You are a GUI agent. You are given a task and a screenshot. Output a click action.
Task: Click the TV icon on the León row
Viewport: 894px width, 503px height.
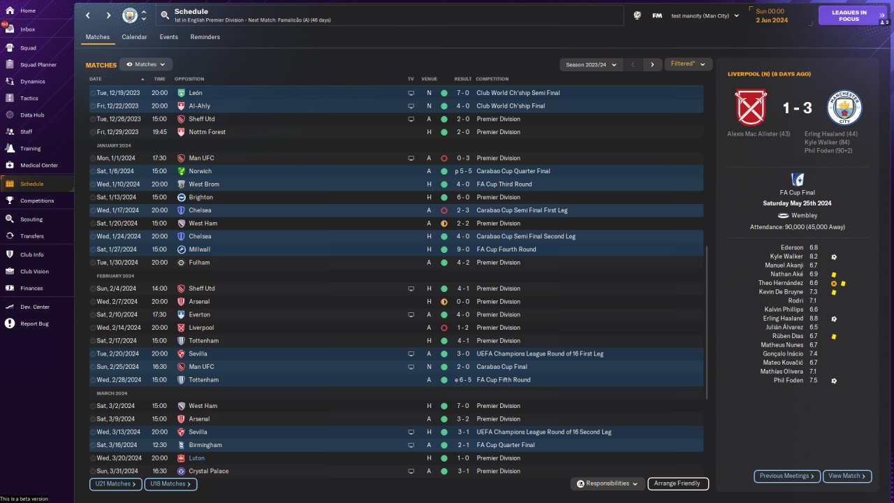(x=411, y=93)
